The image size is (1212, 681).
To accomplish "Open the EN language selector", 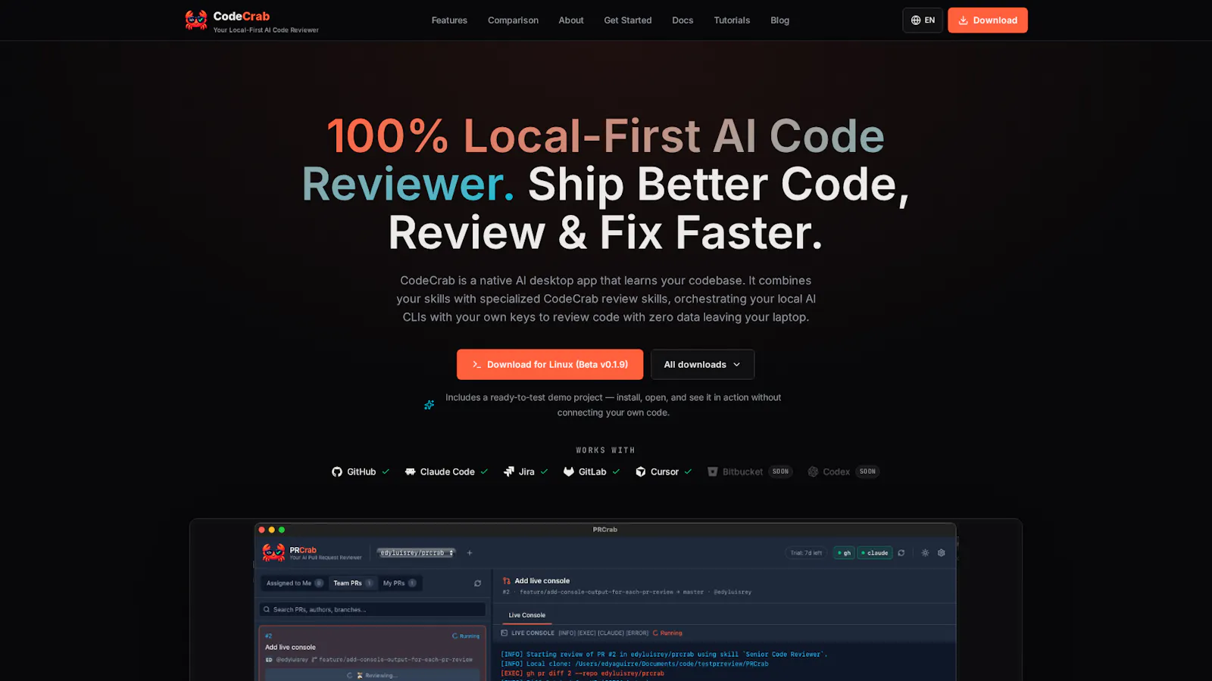I will [x=923, y=20].
